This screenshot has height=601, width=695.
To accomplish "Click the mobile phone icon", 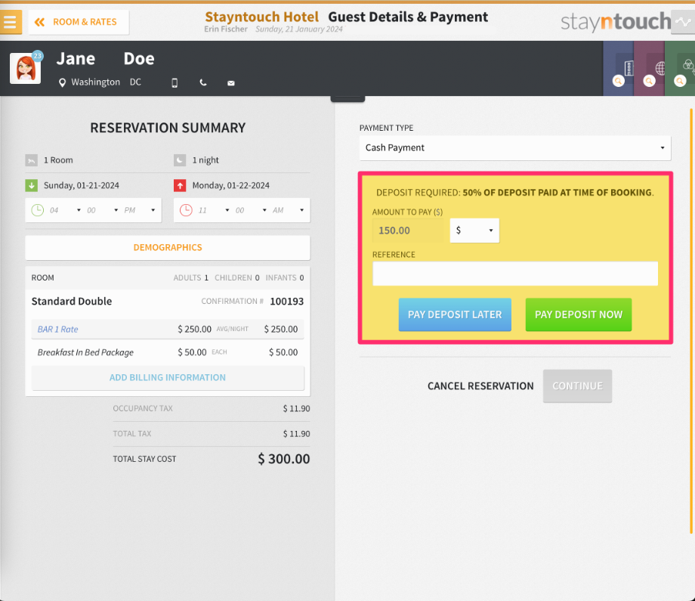I will pos(175,82).
